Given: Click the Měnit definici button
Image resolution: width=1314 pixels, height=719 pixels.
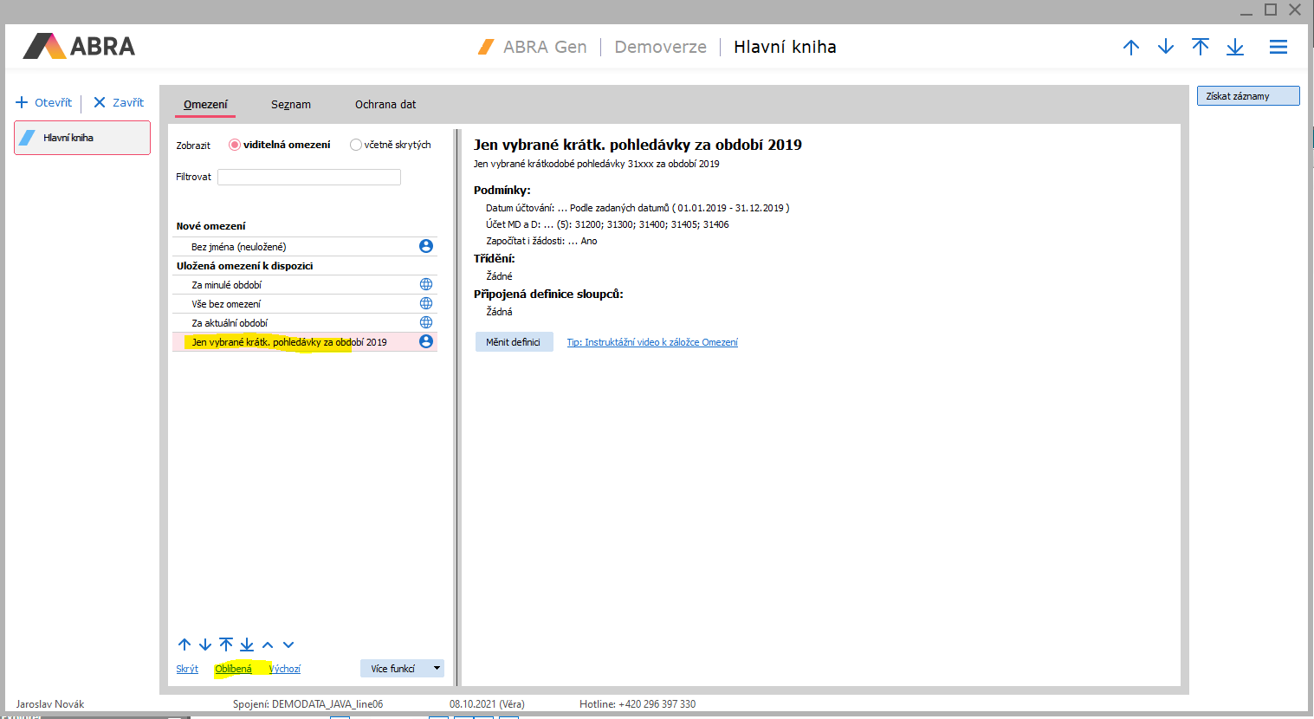Looking at the screenshot, I should (513, 342).
